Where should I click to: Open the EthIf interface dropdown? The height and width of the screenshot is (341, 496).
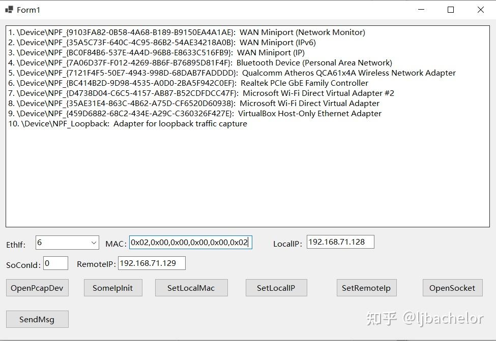tap(94, 243)
